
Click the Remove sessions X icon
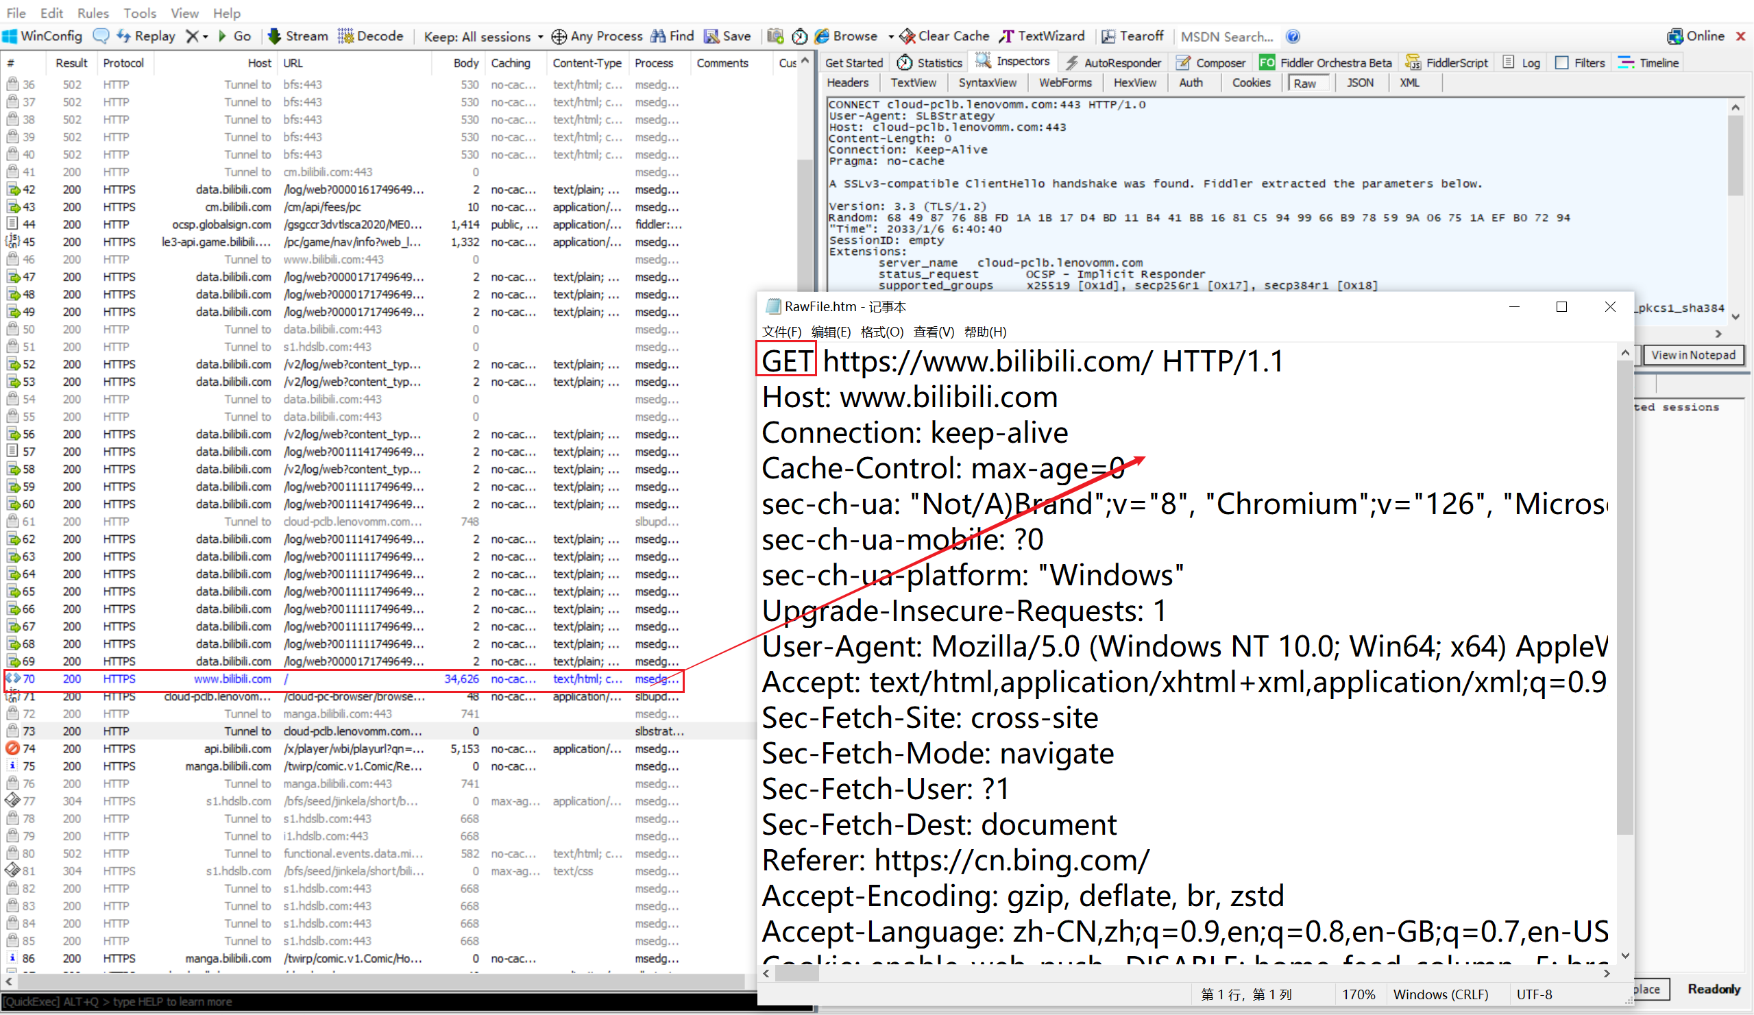(192, 36)
